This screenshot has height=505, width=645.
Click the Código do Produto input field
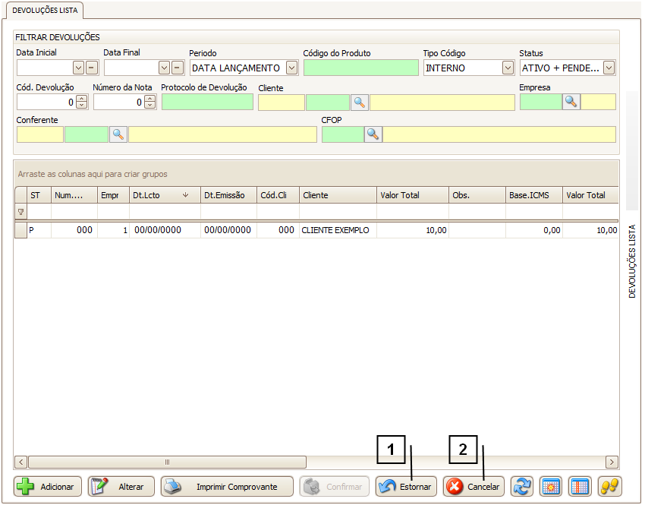360,68
